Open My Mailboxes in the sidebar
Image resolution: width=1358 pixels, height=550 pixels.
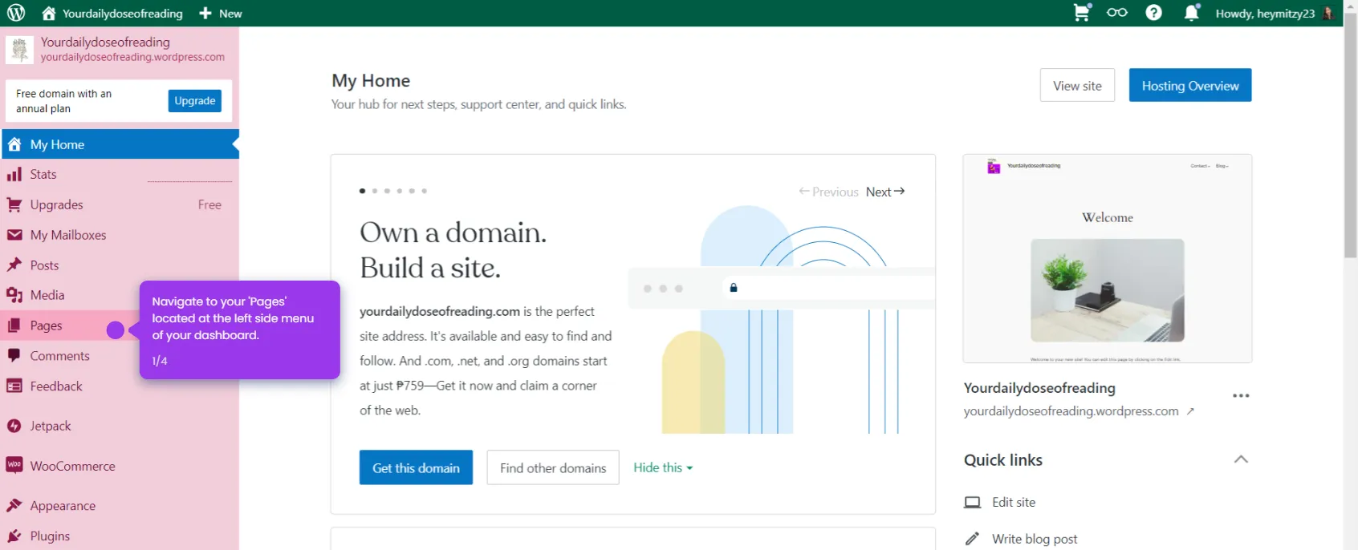coord(118,235)
